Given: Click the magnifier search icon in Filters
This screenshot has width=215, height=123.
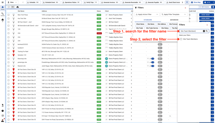Looking at the screenshot, I should pyautogui.click(x=207, y=31).
